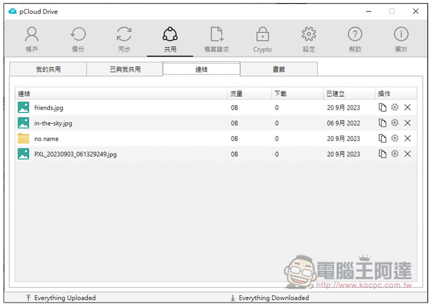Switch to the 我的共用 tab
The image size is (431, 306).
[48, 69]
